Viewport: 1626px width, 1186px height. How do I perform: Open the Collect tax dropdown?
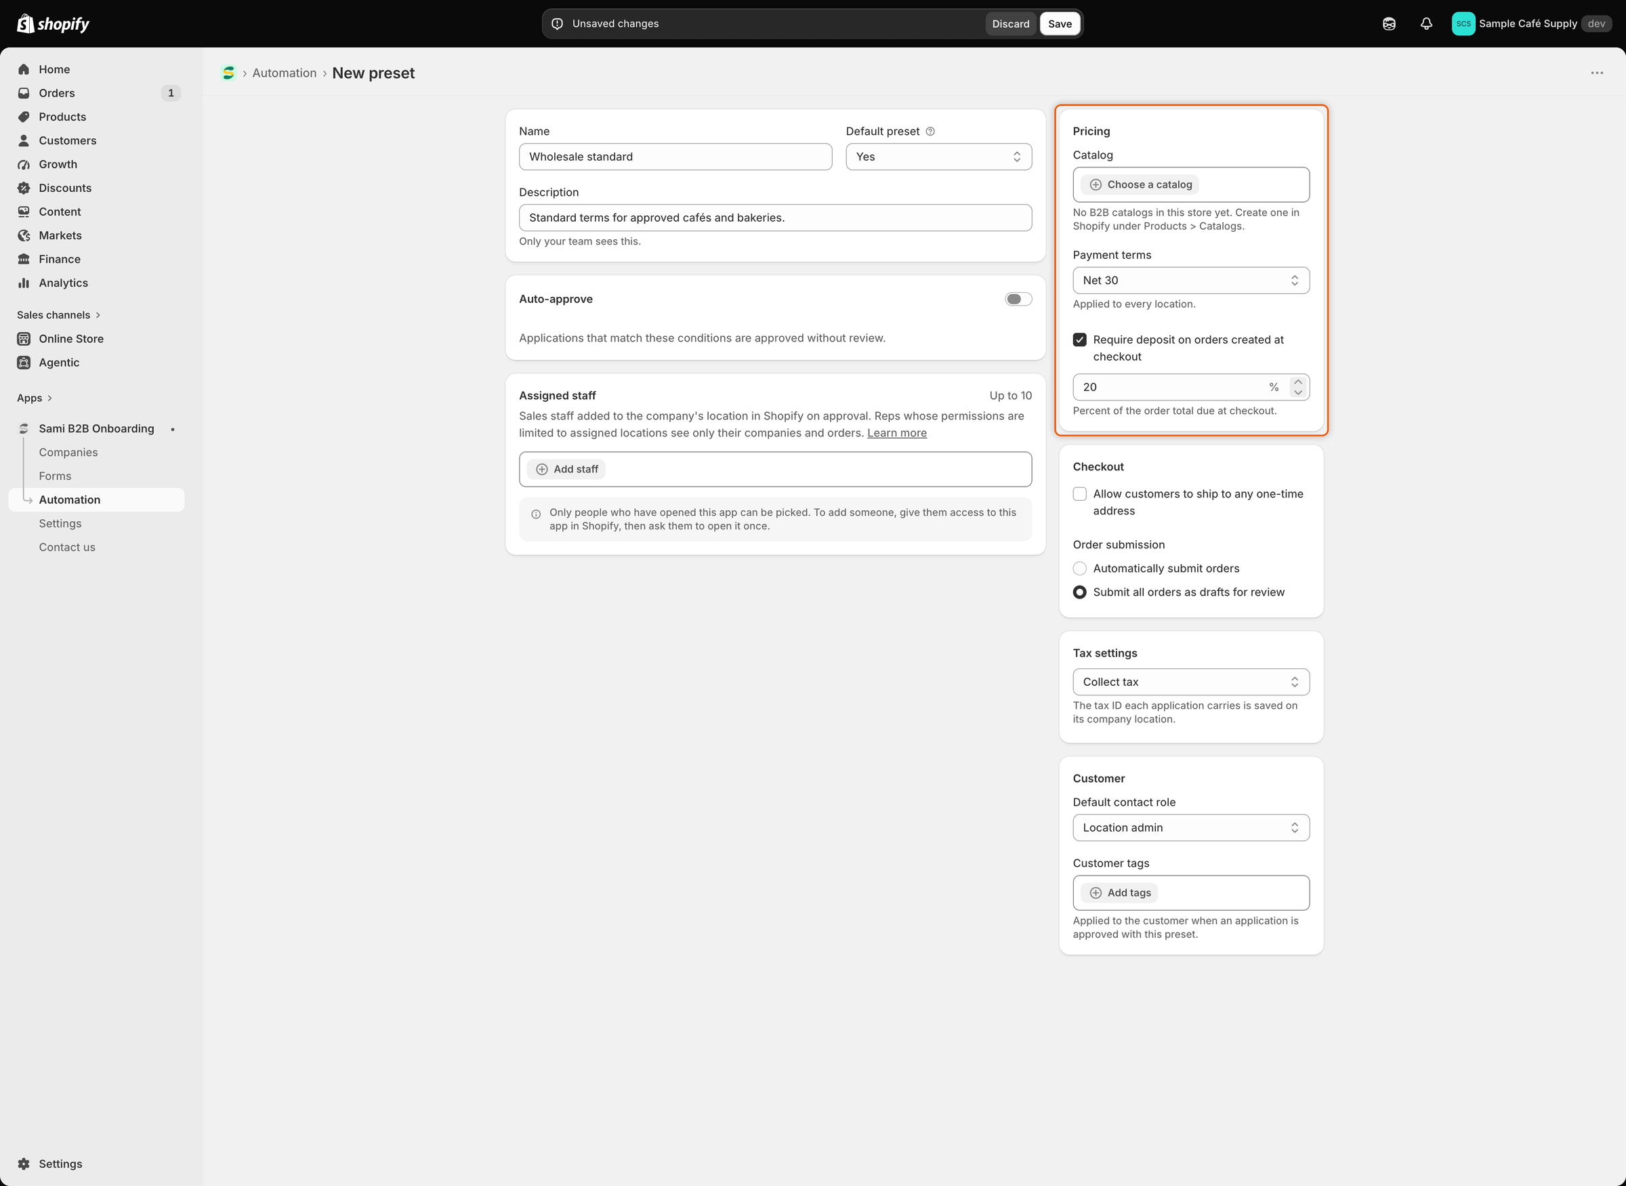1190,681
